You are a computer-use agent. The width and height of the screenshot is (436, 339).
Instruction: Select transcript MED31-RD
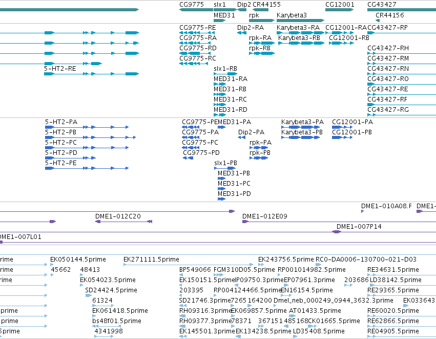[x=231, y=110]
